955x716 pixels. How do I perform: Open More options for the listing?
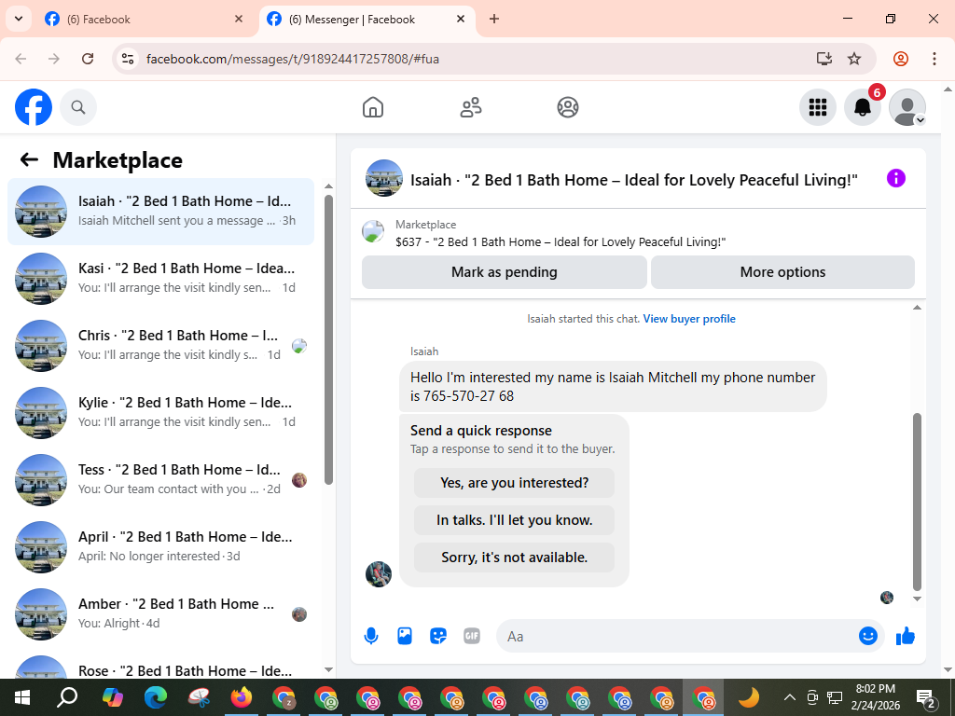(x=782, y=272)
